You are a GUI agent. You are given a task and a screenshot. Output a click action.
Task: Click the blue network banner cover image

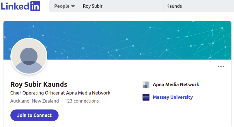(117, 40)
